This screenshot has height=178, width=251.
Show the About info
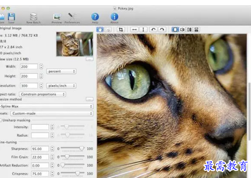pos(114,17)
